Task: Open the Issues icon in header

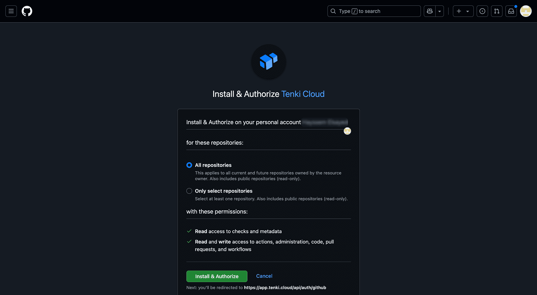Action: click(x=482, y=11)
